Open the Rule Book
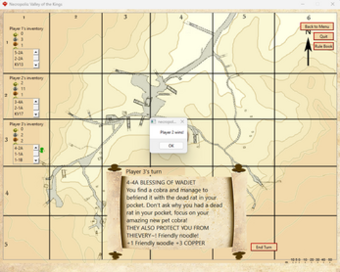The width and height of the screenshot is (340, 272). (x=324, y=46)
